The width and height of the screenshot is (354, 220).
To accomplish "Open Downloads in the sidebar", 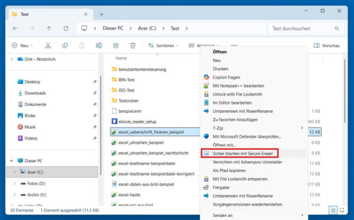I will (x=35, y=93).
